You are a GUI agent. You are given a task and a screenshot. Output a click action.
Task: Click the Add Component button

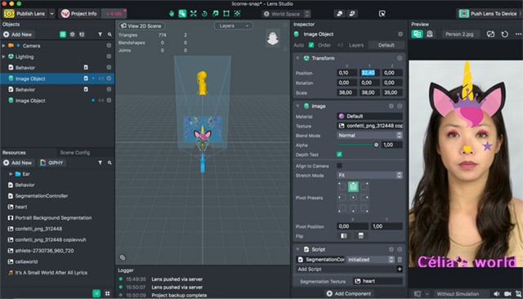click(349, 293)
